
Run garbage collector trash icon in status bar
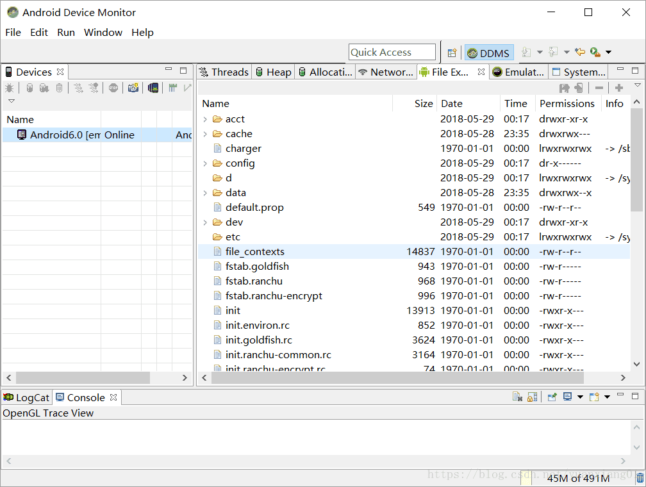click(640, 478)
